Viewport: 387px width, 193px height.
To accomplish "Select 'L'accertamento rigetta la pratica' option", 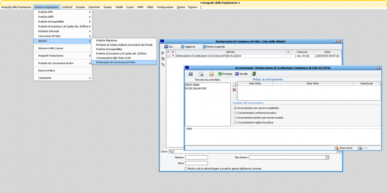I will (x=236, y=123).
